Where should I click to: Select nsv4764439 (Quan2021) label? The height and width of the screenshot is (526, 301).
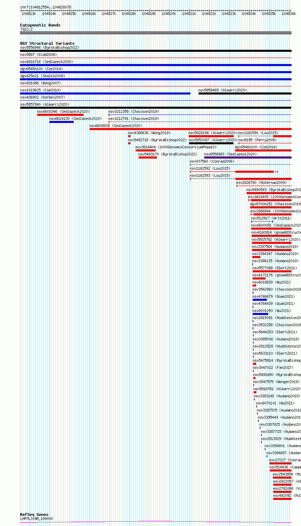point(274,303)
